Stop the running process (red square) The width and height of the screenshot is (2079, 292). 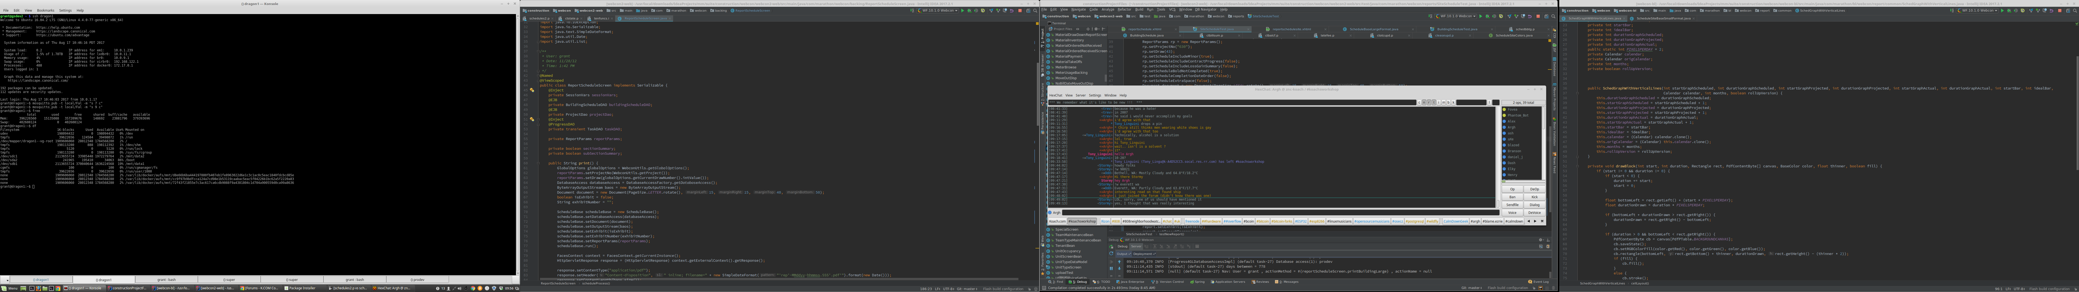tap(1538, 16)
